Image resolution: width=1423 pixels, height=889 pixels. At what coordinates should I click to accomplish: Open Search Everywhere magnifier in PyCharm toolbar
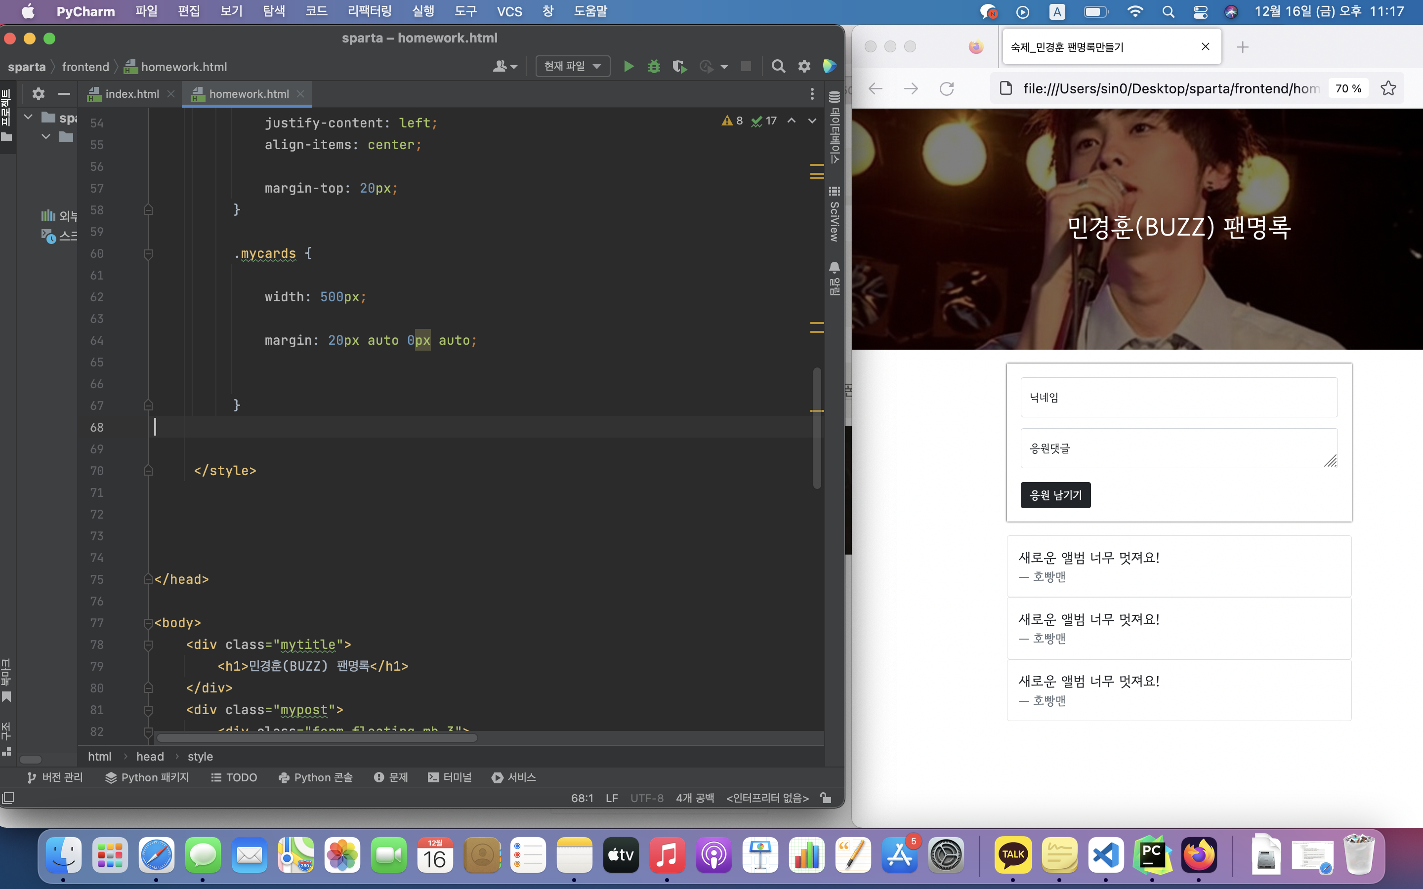pos(778,67)
